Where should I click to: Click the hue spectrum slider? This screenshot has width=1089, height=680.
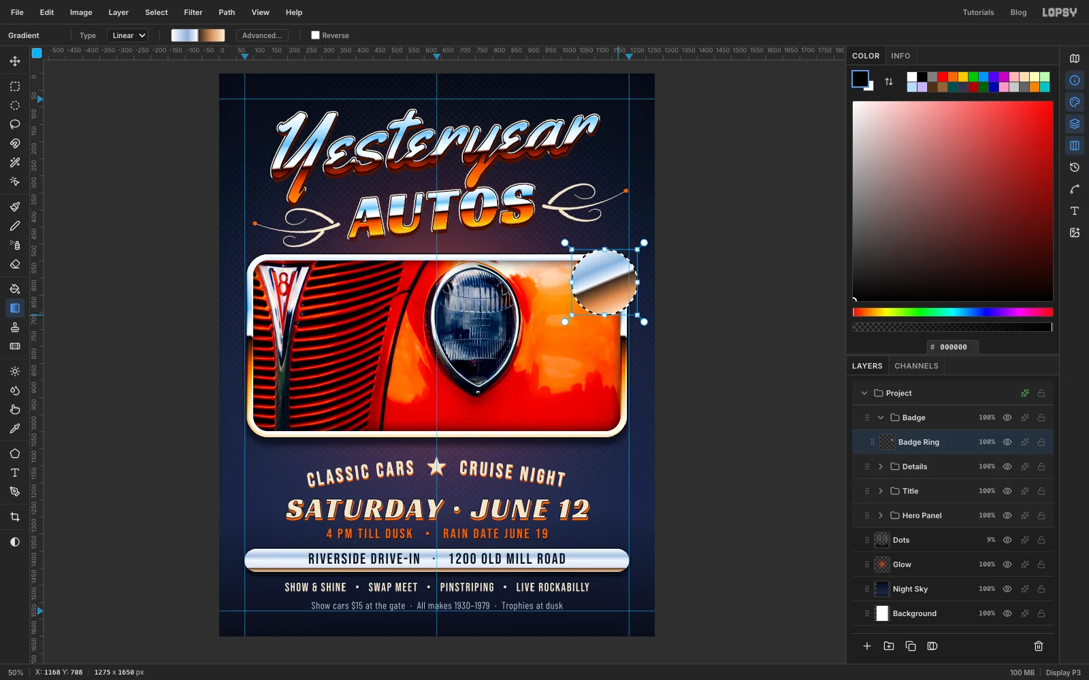tap(953, 312)
